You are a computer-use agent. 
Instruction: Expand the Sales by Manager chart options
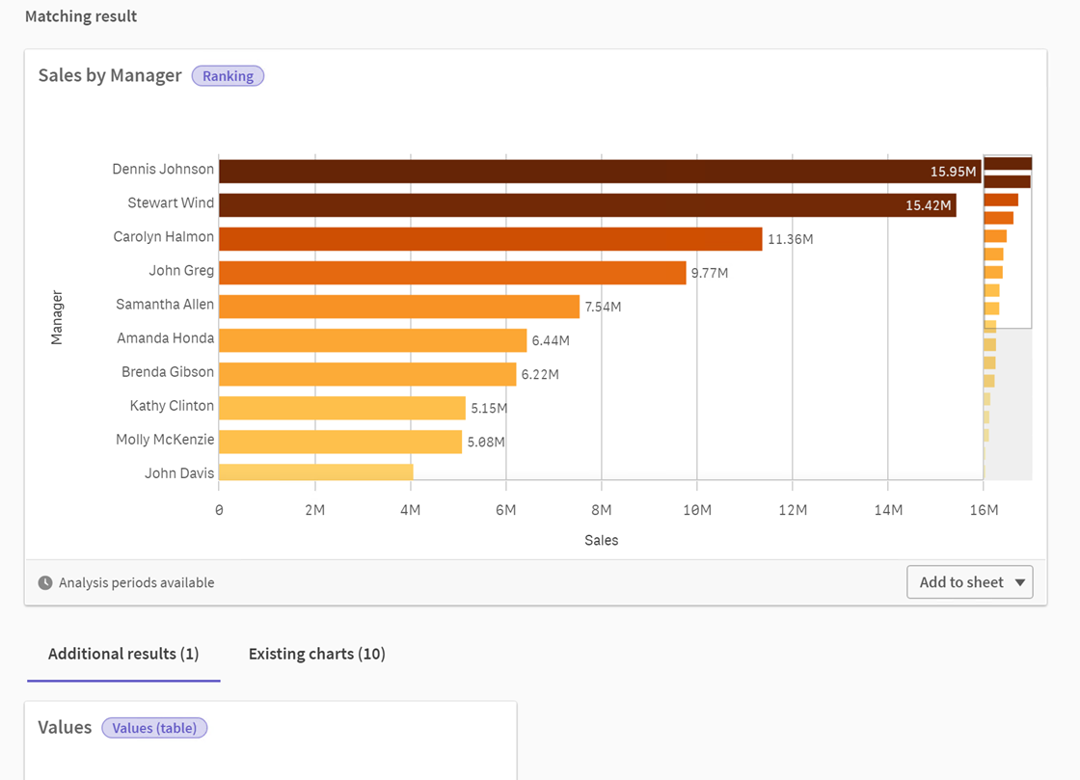[x=1020, y=581]
